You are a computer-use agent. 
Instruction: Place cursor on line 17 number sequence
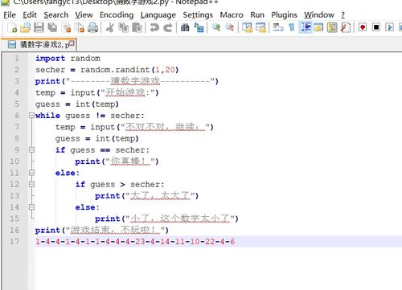(x=135, y=242)
